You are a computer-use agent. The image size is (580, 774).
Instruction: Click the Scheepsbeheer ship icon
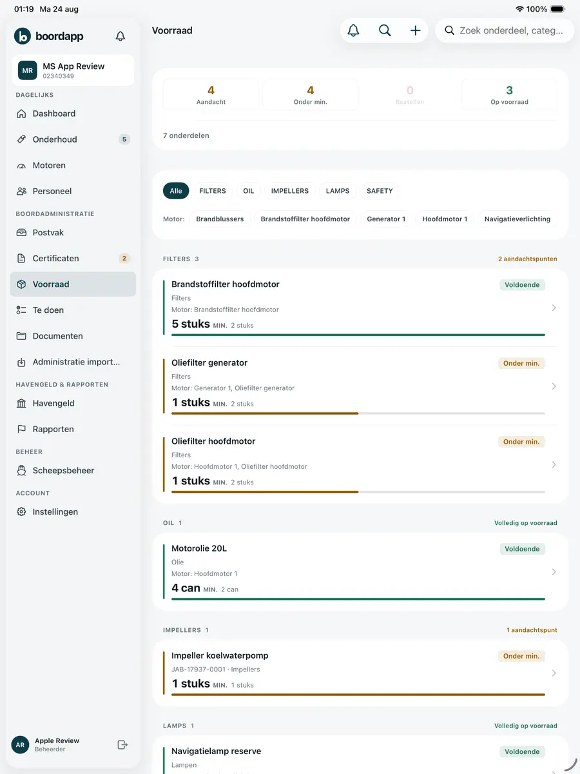click(x=21, y=470)
